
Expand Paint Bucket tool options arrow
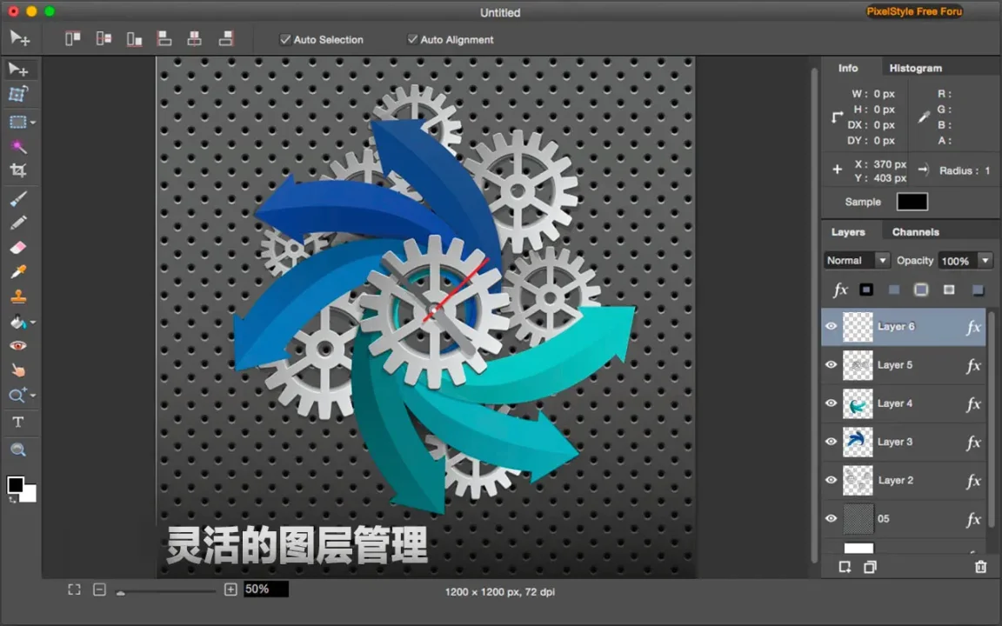click(x=32, y=323)
